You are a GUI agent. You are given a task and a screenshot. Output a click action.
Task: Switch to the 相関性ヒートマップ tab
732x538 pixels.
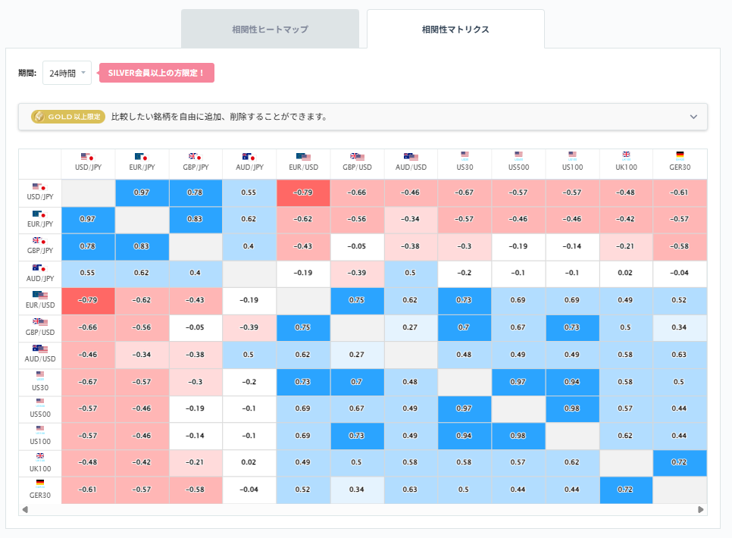coord(271,28)
